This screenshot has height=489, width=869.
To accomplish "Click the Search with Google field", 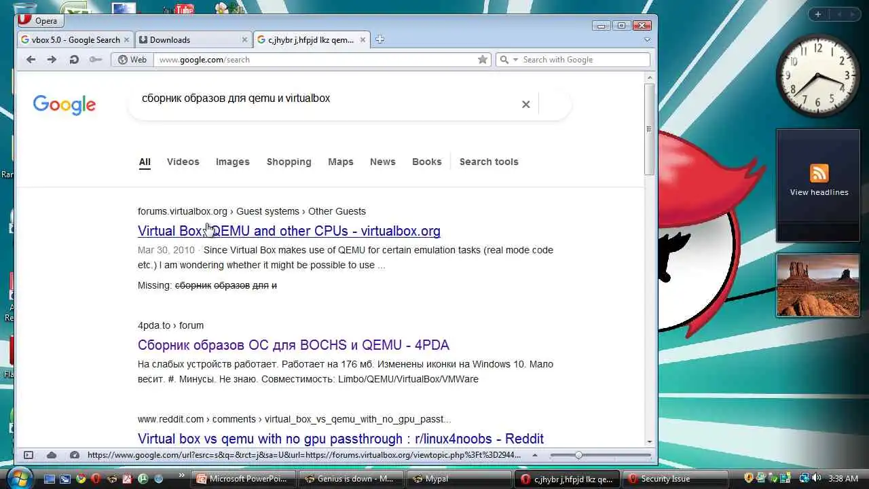I will pyautogui.click(x=584, y=60).
